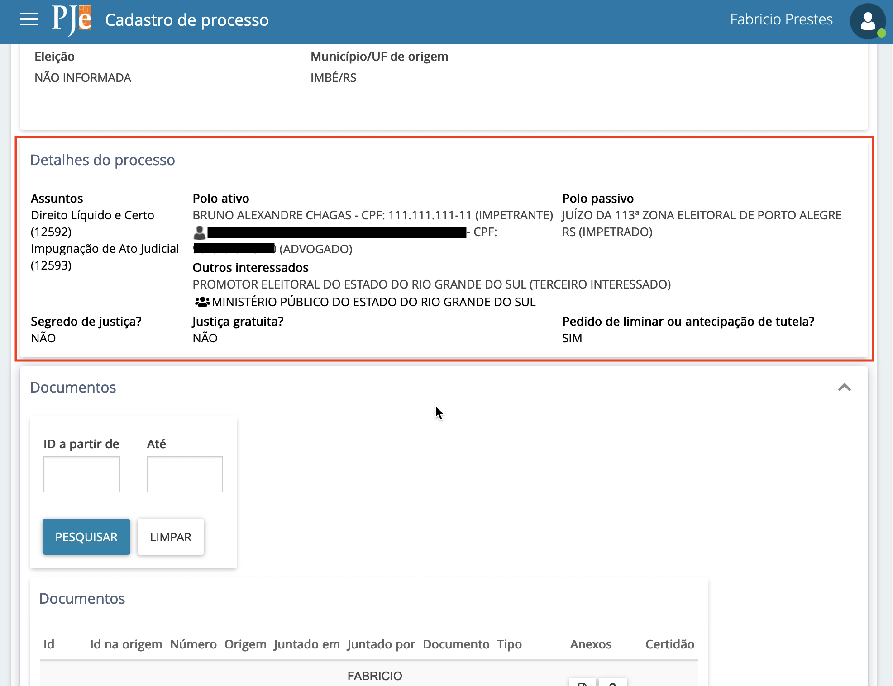Screen dimensions: 893x686
Task: Click the 'Número' column header
Action: [x=193, y=644]
